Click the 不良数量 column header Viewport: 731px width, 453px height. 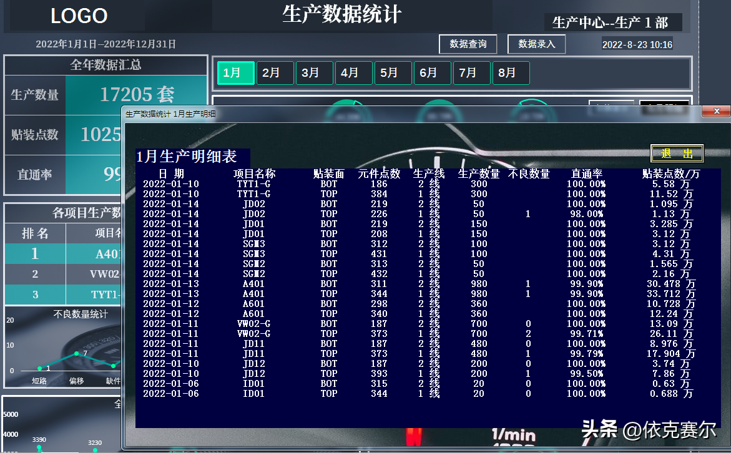(529, 174)
